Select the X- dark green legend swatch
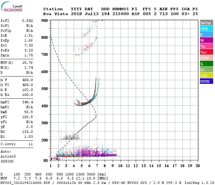215x185 pixels. 206,64
